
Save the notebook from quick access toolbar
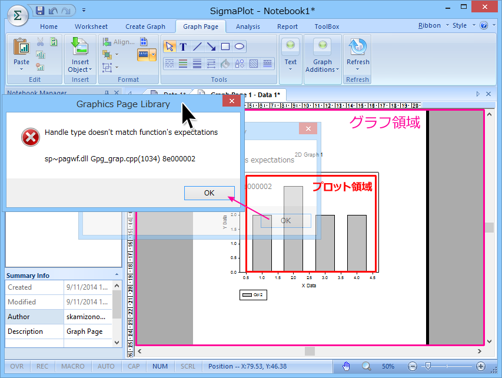coord(40,11)
